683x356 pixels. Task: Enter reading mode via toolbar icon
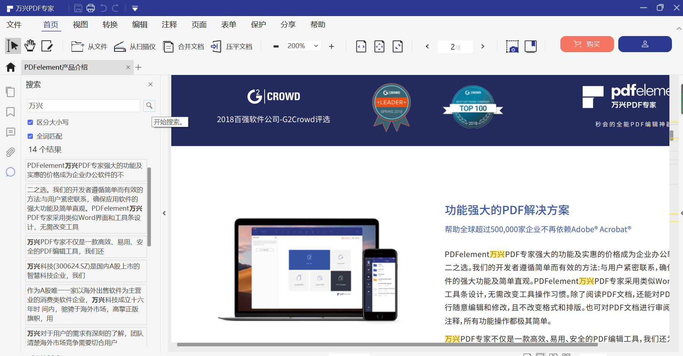click(531, 46)
